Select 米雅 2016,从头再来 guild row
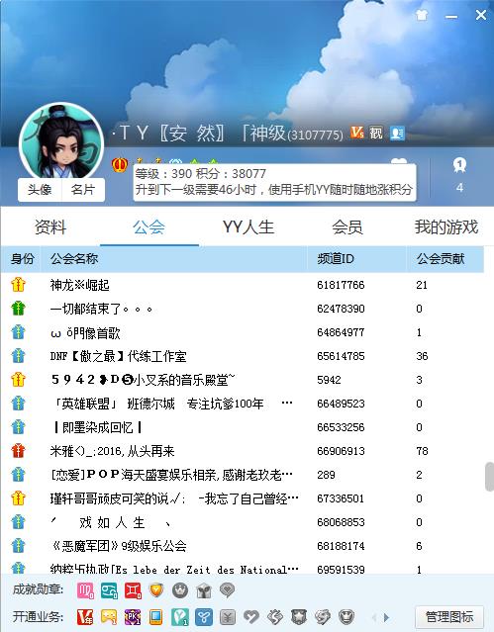Image resolution: width=494 pixels, height=632 pixels. pyautogui.click(x=243, y=451)
